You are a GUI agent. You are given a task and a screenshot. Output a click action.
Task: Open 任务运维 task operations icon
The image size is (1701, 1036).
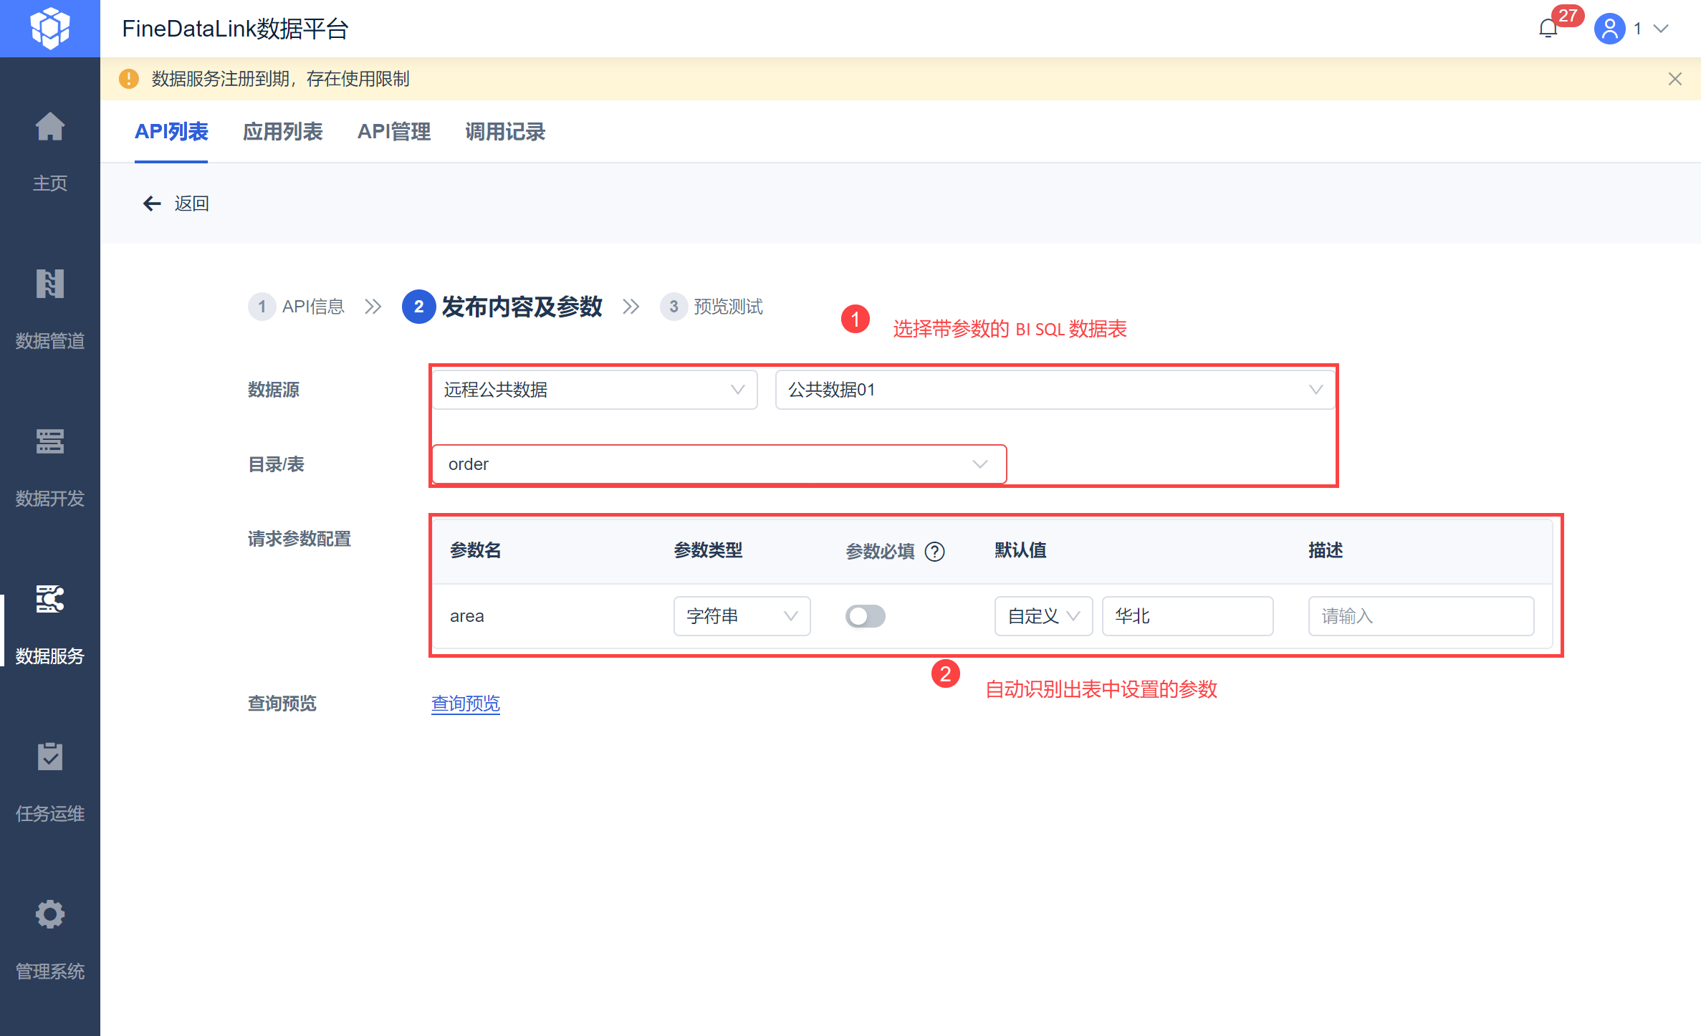[49, 757]
